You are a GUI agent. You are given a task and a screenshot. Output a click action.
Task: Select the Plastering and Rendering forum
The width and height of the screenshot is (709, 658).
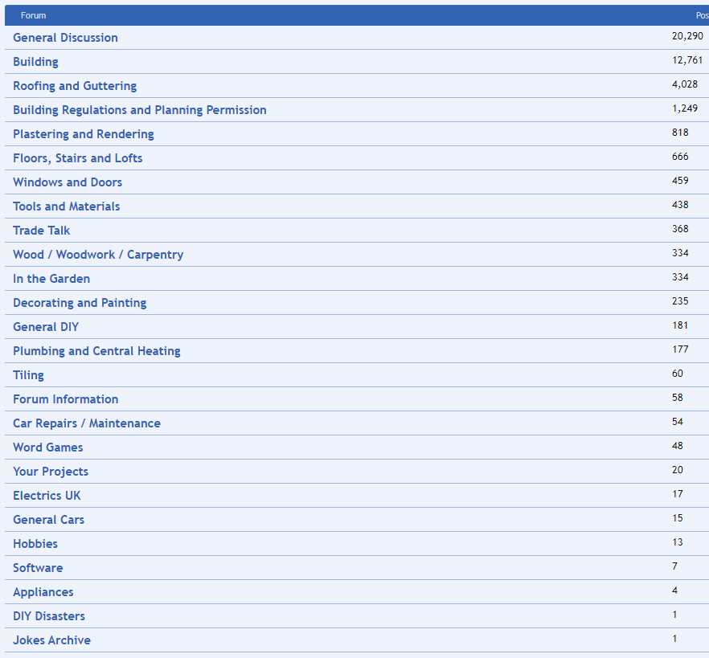[x=83, y=134]
